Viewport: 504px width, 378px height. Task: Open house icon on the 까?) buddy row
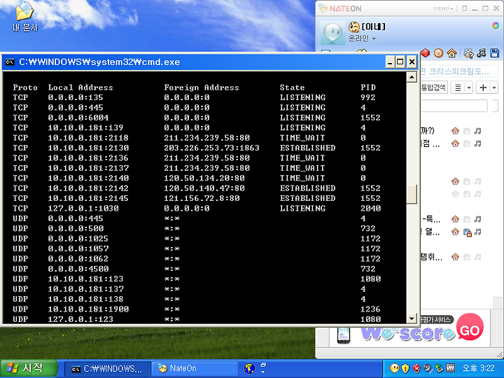coord(455,131)
